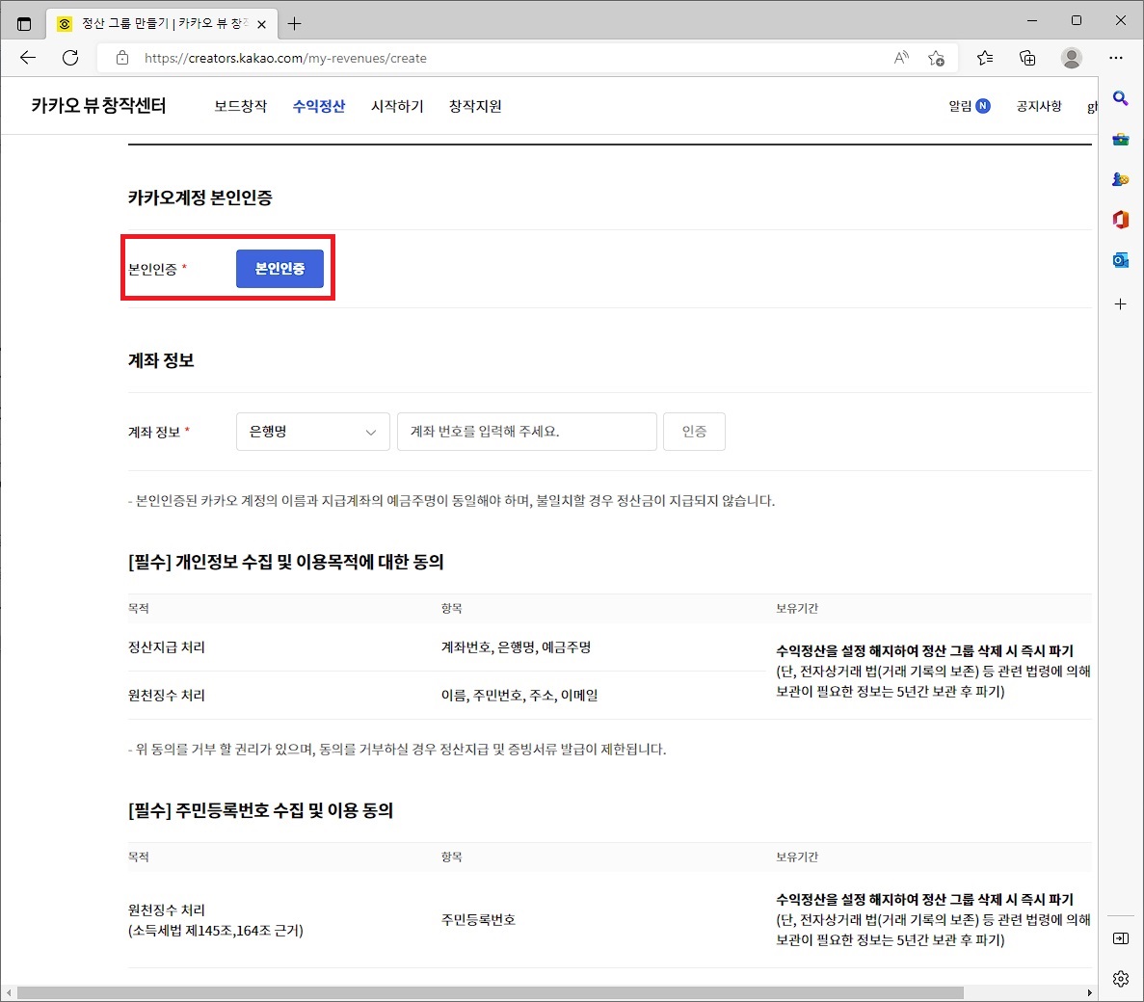Click the 주민등록번호 table cell
This screenshot has height=1002, width=1144.
point(478,920)
